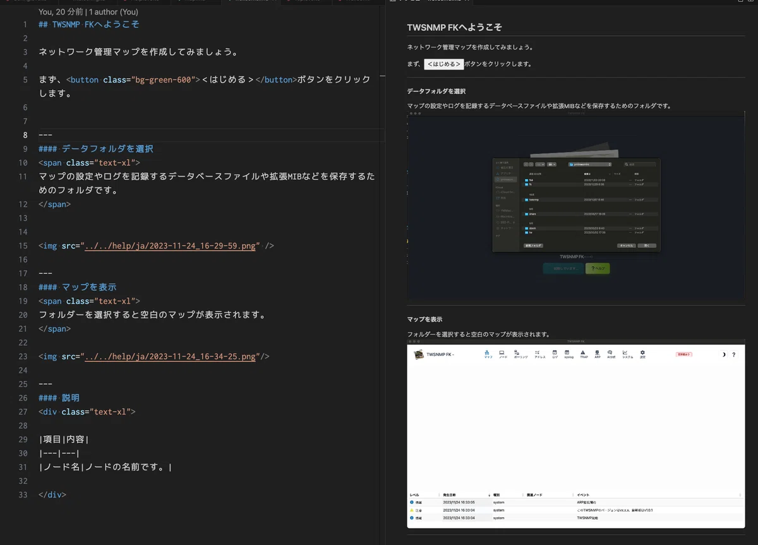Sort by the 発生日時 column header arrow
The height and width of the screenshot is (545, 758).
tap(489, 495)
